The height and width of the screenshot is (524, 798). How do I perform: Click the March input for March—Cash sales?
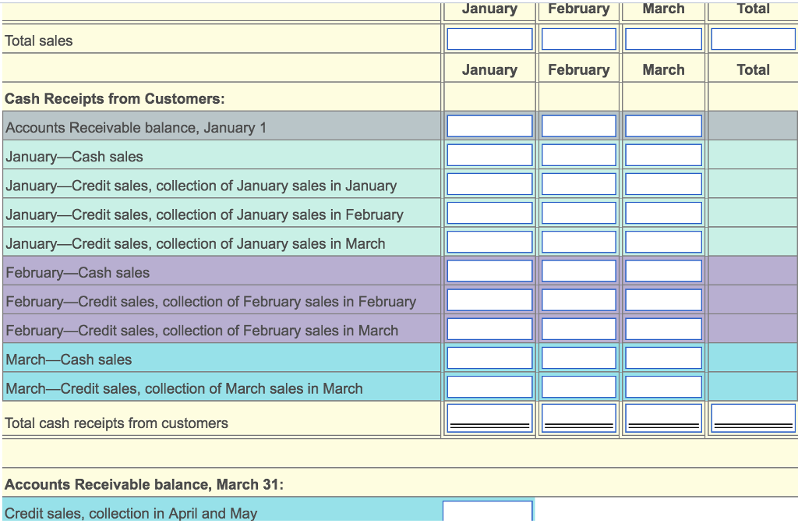click(662, 357)
